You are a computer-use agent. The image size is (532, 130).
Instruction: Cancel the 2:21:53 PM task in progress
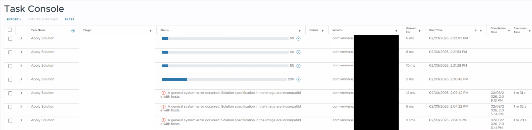tap(299, 52)
